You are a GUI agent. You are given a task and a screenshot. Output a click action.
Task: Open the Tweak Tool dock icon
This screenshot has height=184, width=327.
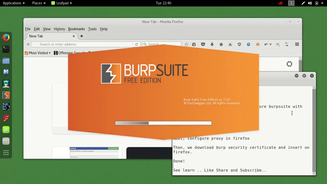point(6,141)
